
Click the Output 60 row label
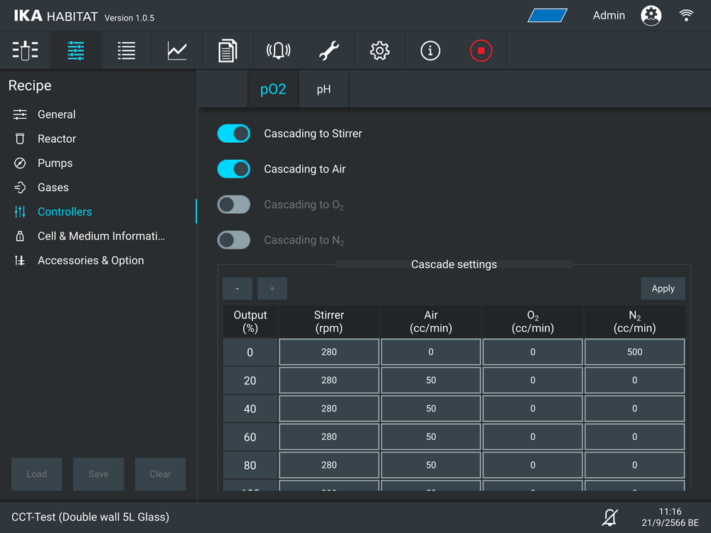pyautogui.click(x=250, y=437)
